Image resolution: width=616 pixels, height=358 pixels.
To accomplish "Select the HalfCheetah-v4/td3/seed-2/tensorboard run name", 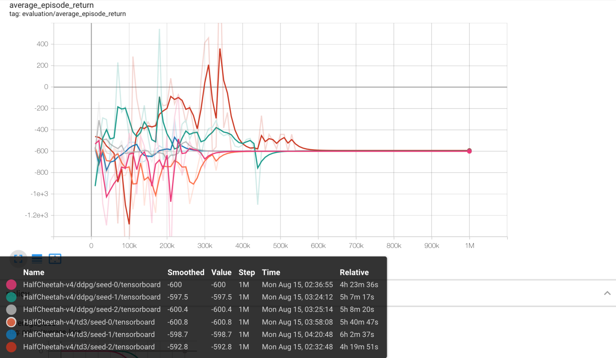I will pos(89,347).
